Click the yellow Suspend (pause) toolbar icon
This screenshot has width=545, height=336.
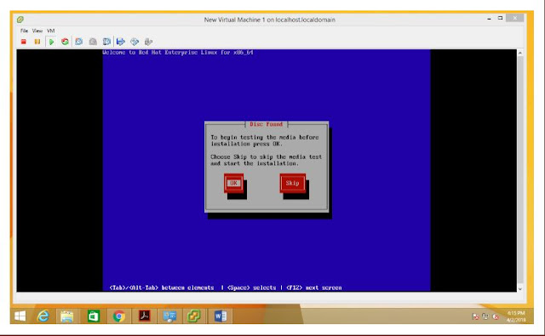pyautogui.click(x=37, y=42)
